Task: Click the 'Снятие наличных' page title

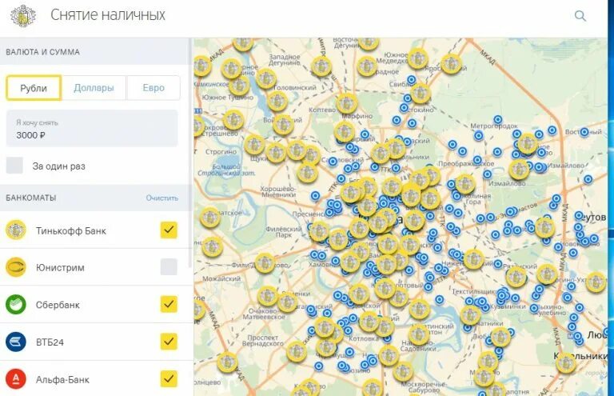Action: (x=108, y=15)
